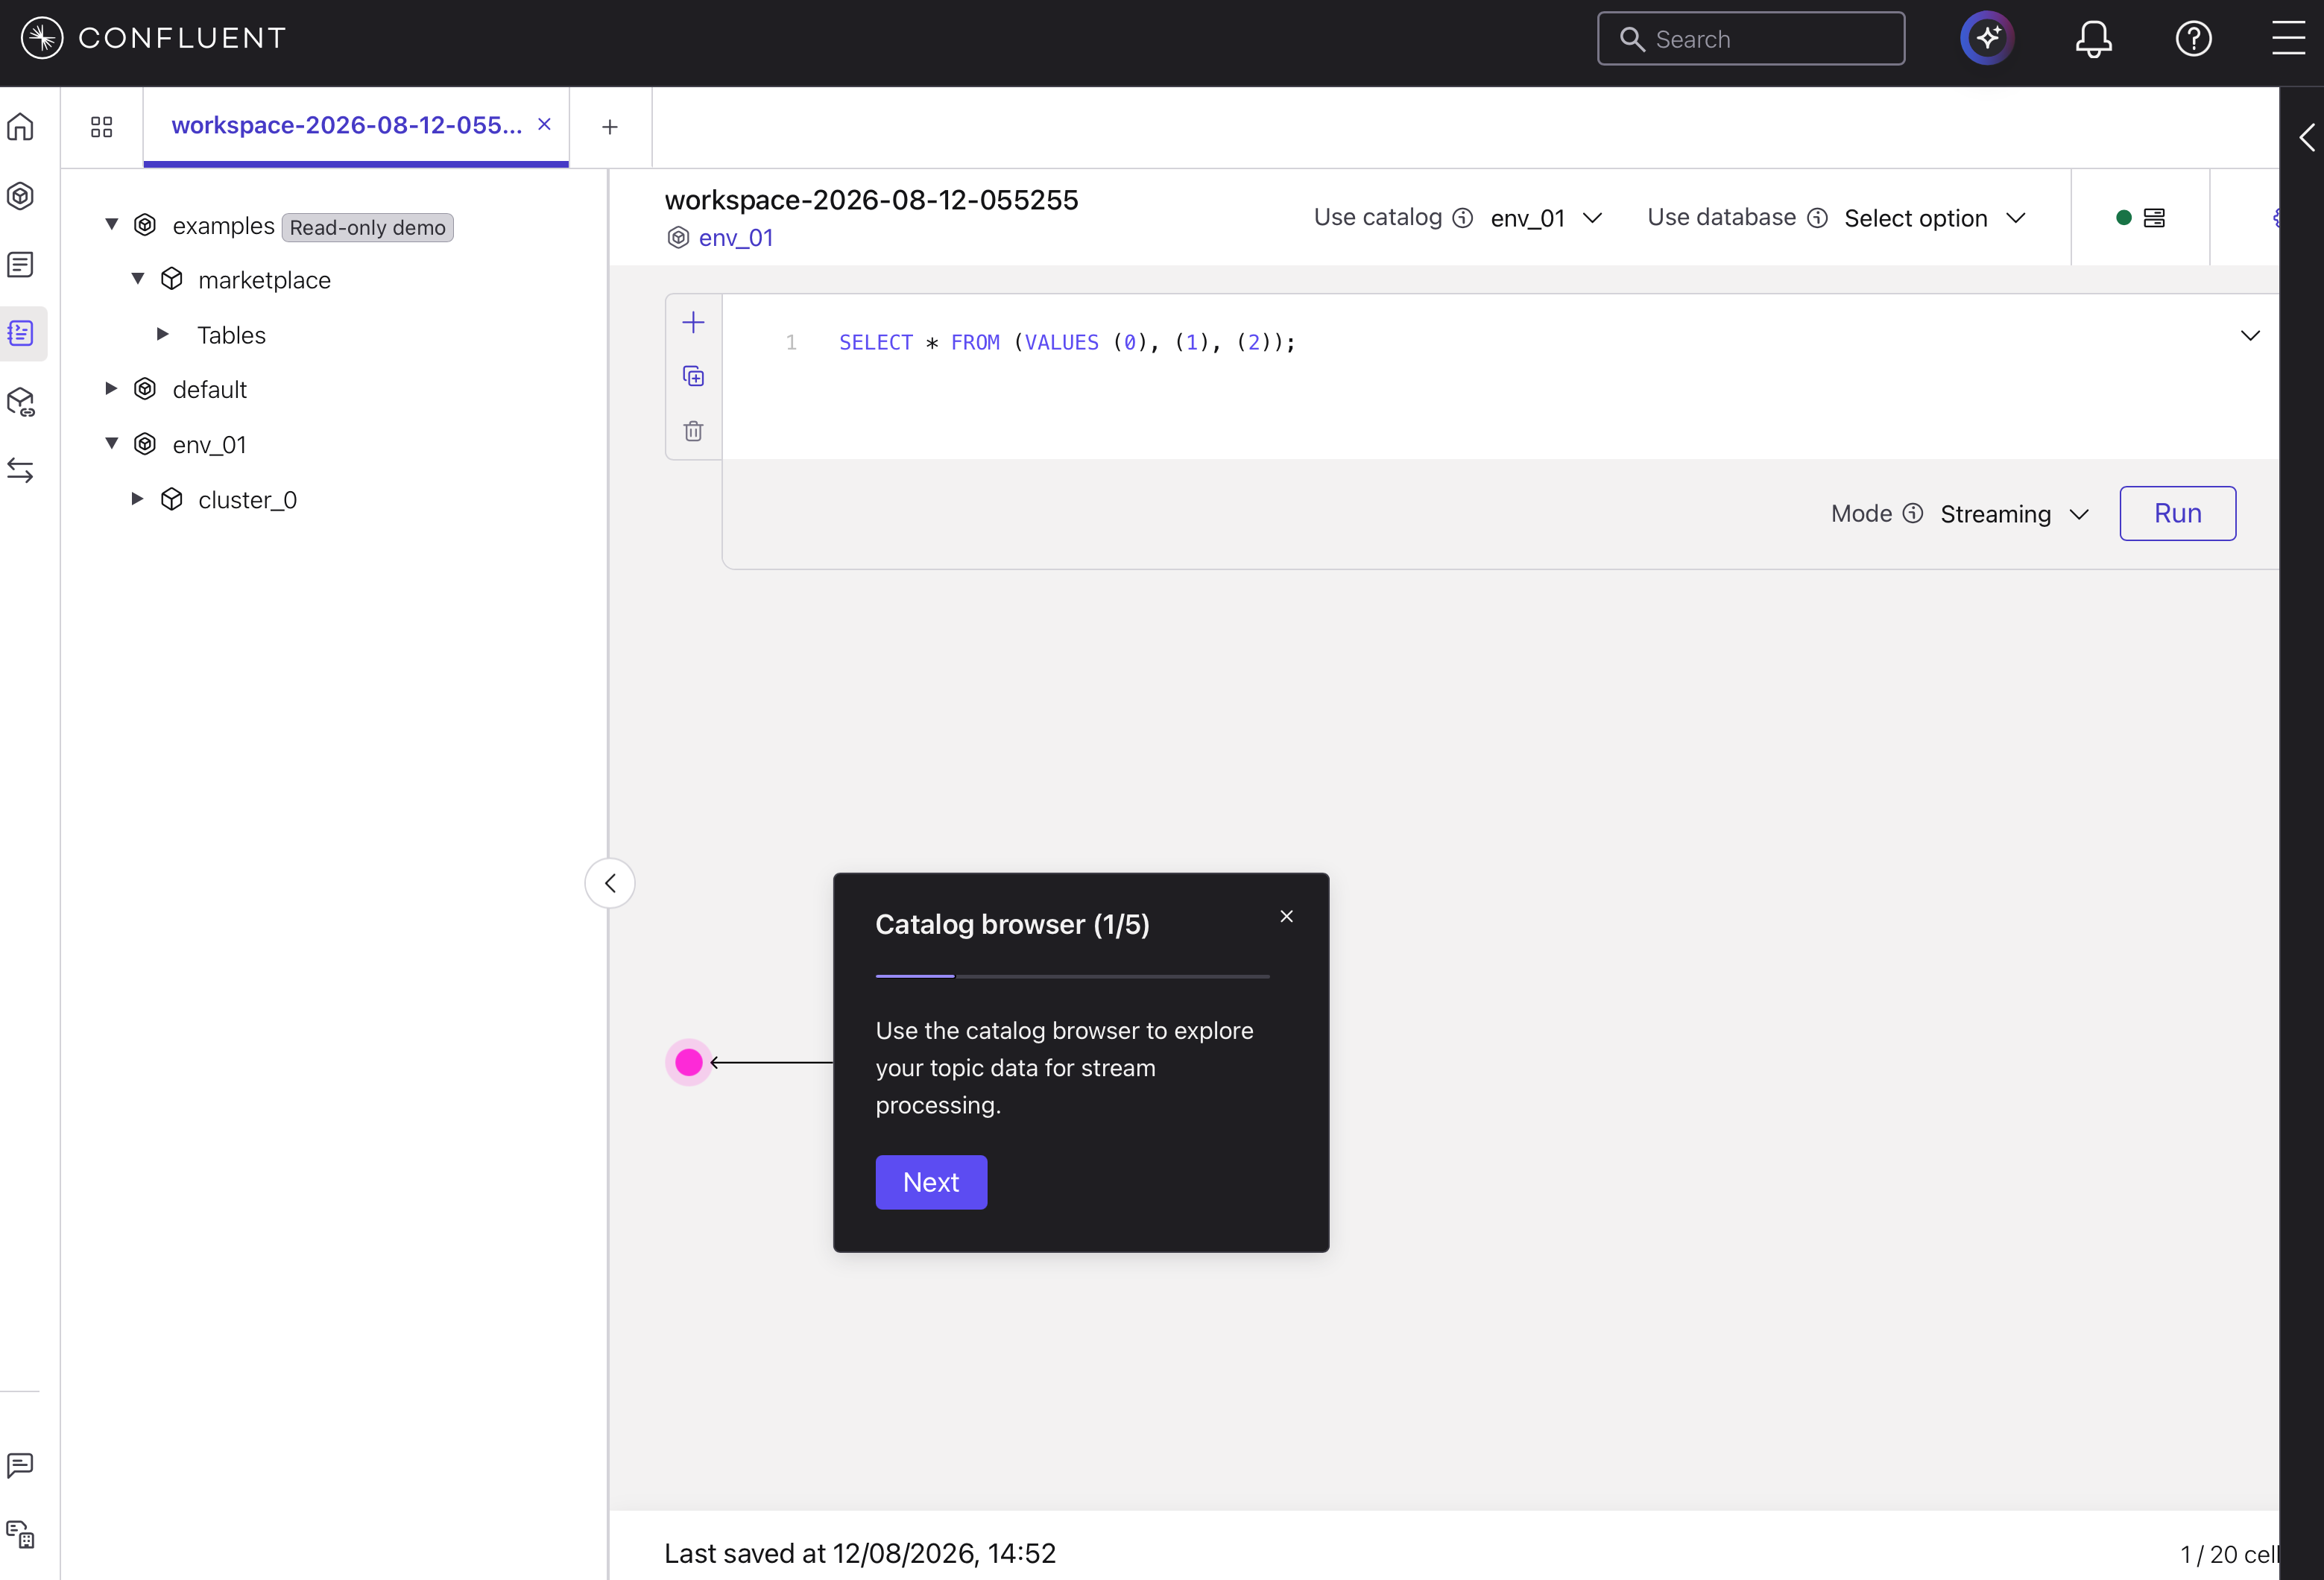2324x1580 pixels.
Task: Click the tour progress bar
Action: pyautogui.click(x=1072, y=976)
